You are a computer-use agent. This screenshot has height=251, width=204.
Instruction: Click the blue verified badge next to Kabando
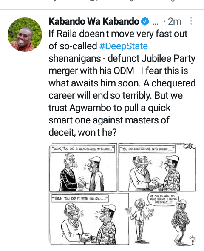pos(145,21)
